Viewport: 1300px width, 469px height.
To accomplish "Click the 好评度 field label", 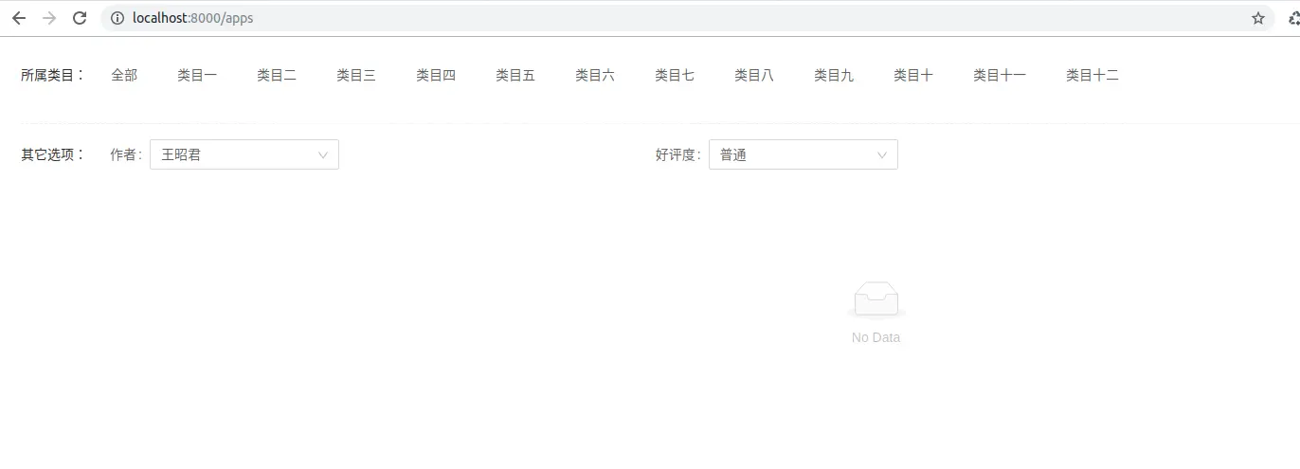I will coord(678,154).
